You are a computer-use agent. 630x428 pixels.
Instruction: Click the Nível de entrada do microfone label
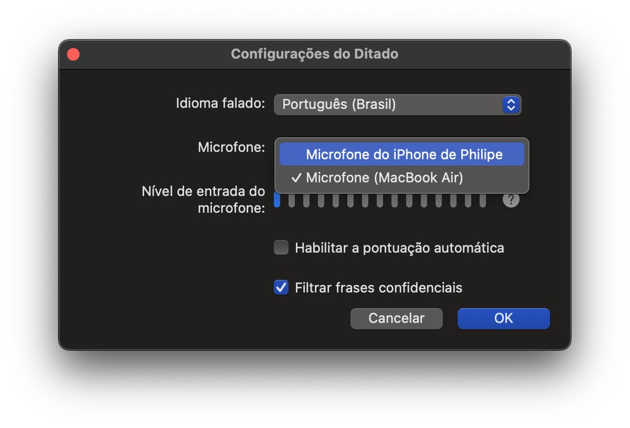click(x=203, y=199)
